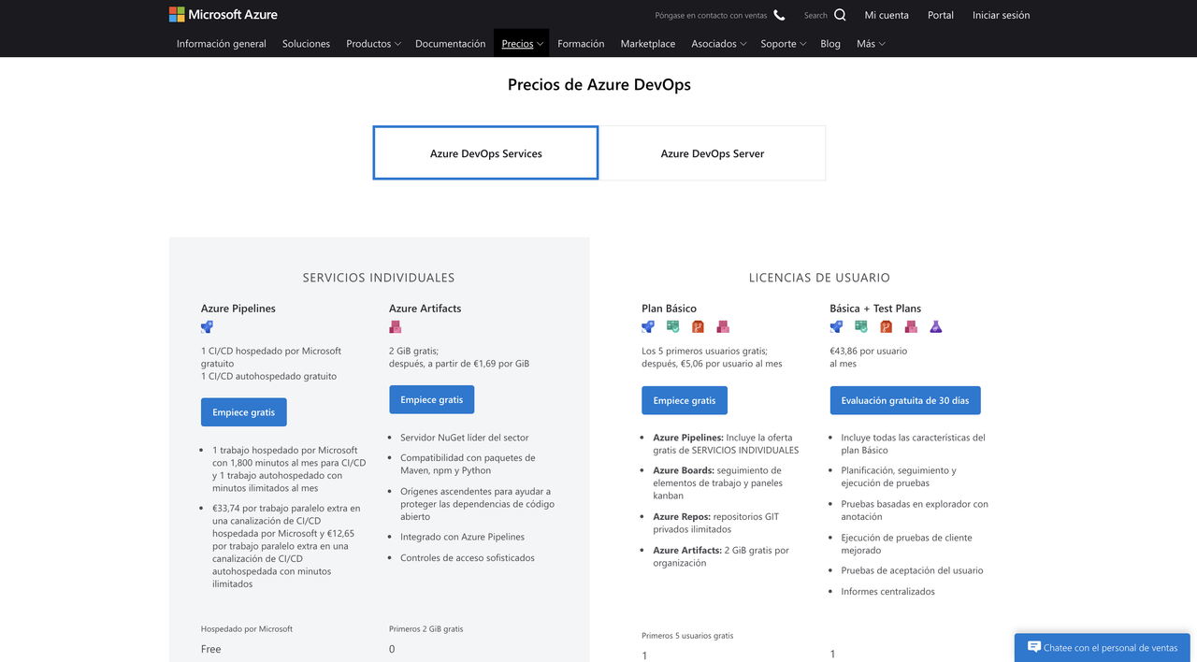The width and height of the screenshot is (1197, 662).
Task: Click Iniciar sesión link
Action: pos(1001,15)
